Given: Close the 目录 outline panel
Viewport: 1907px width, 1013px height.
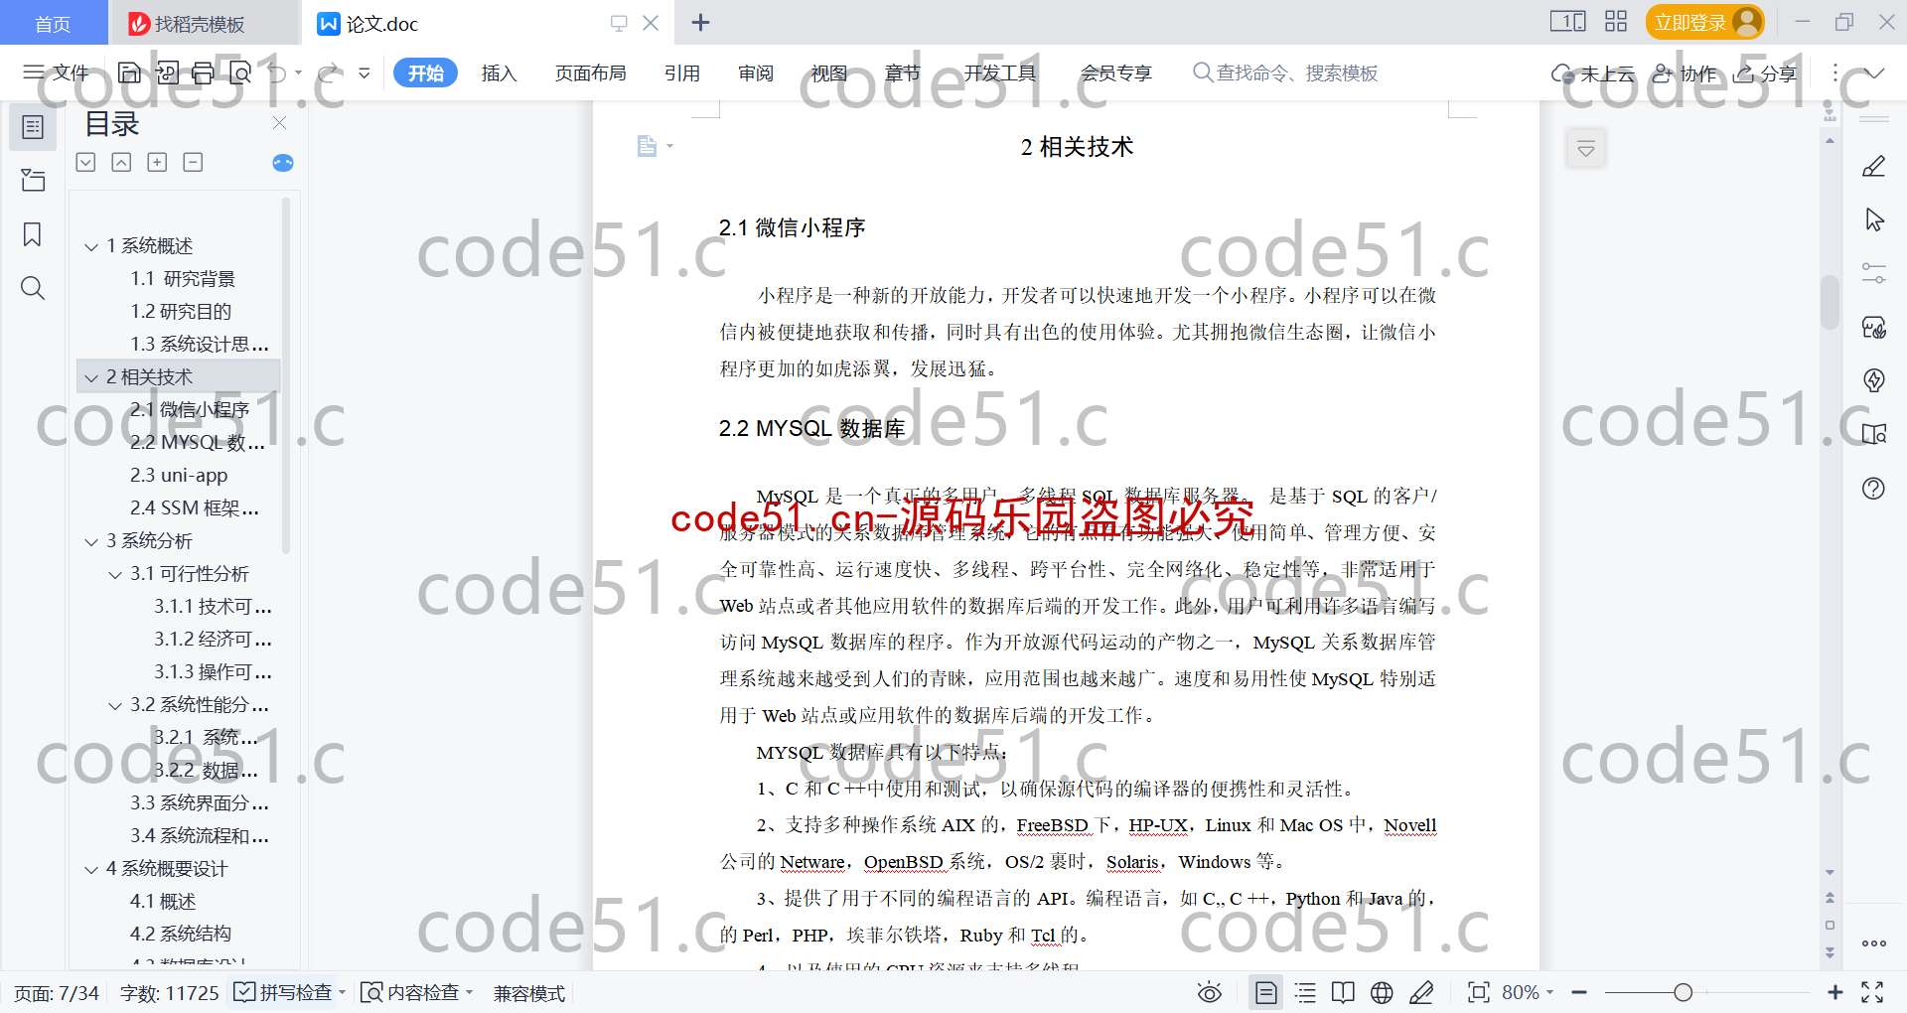Looking at the screenshot, I should tap(279, 123).
